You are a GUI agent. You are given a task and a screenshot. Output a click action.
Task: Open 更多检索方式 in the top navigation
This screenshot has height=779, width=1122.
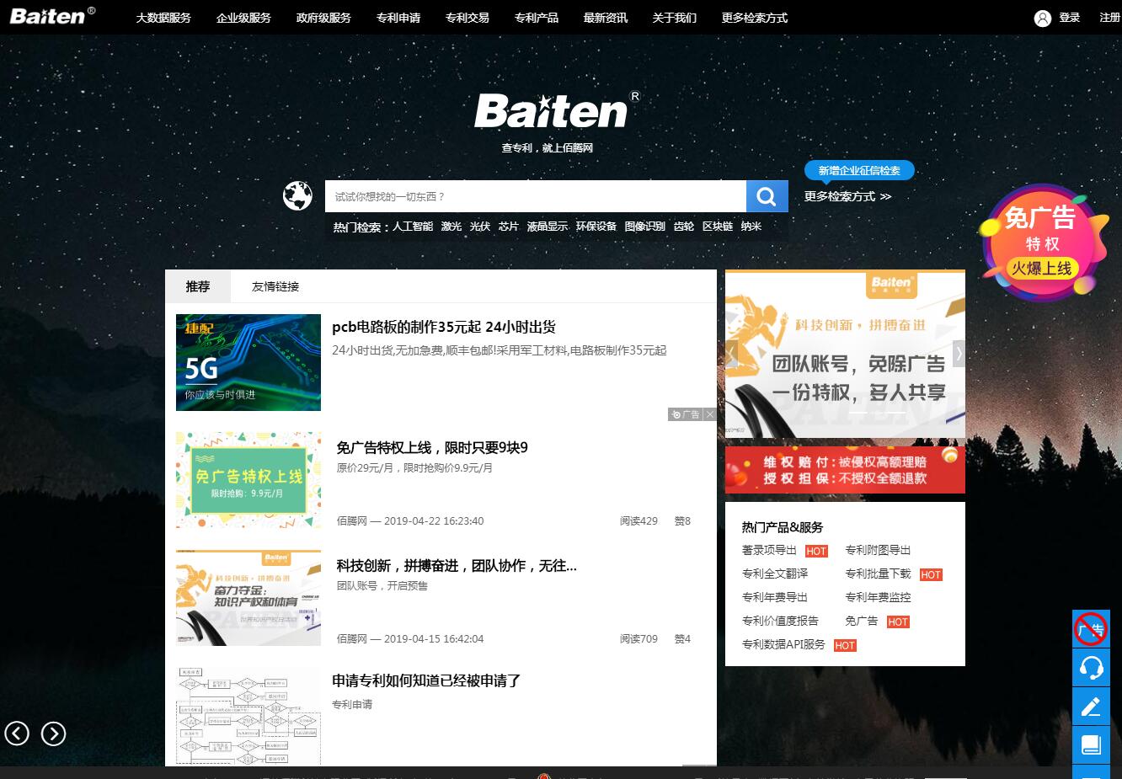pos(755,18)
